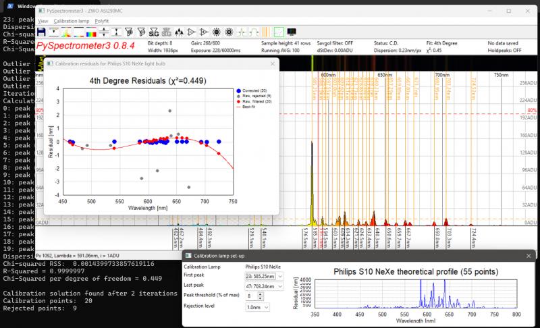Screen dimensions: 540x328
Task: Click the leftmost amplifier triangle toolbar icon
Action: tap(192, 31)
